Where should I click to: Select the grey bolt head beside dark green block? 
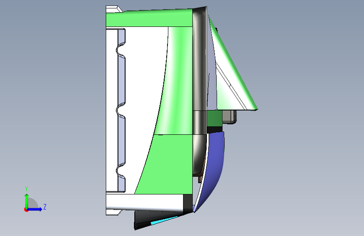click(x=229, y=117)
